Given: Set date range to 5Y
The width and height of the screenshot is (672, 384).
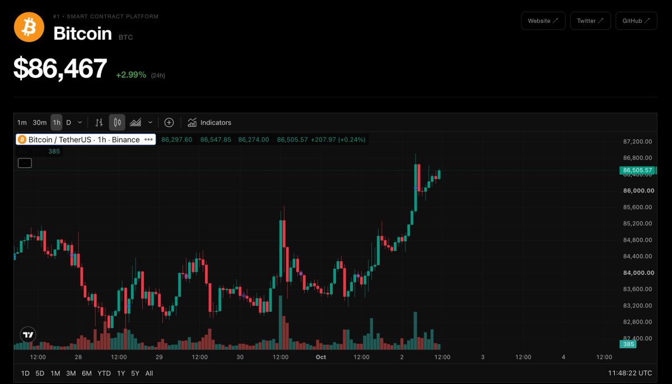Looking at the screenshot, I should pyautogui.click(x=135, y=373).
